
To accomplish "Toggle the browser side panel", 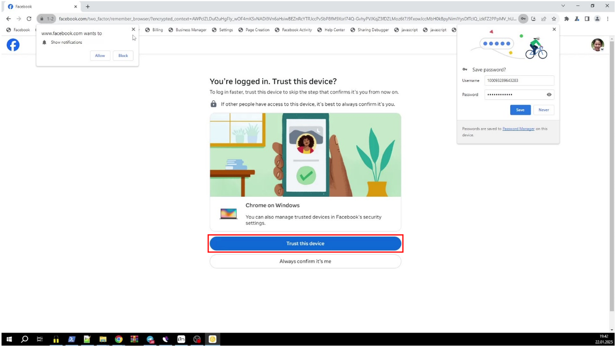I will pyautogui.click(x=587, y=19).
